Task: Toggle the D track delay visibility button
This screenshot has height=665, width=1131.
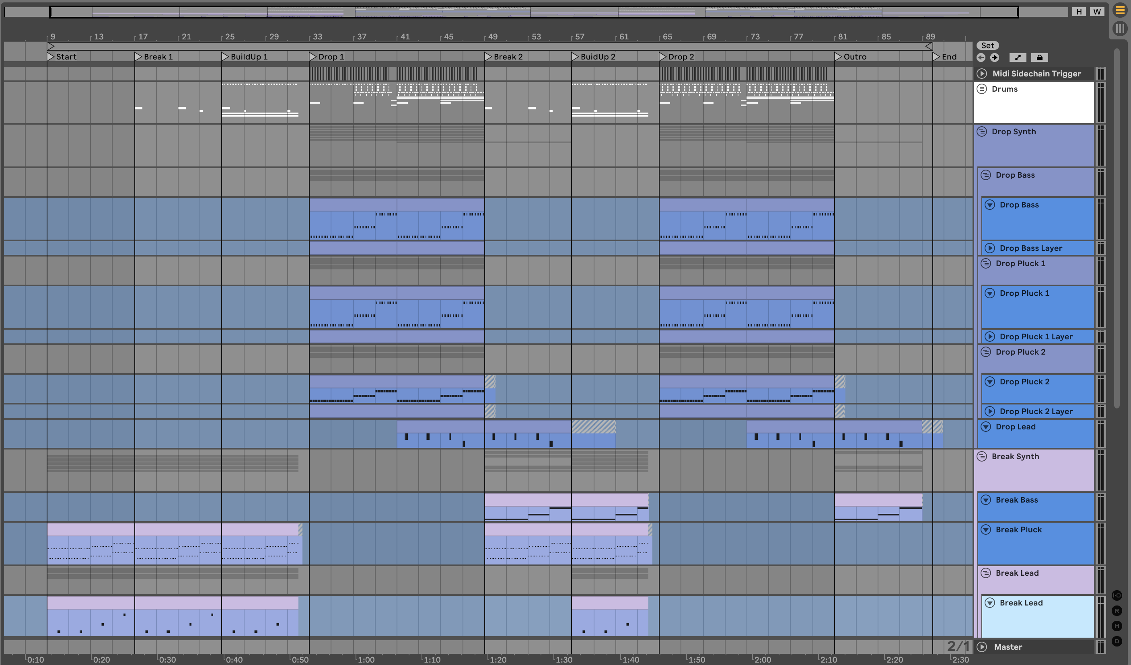Action: [x=1117, y=641]
